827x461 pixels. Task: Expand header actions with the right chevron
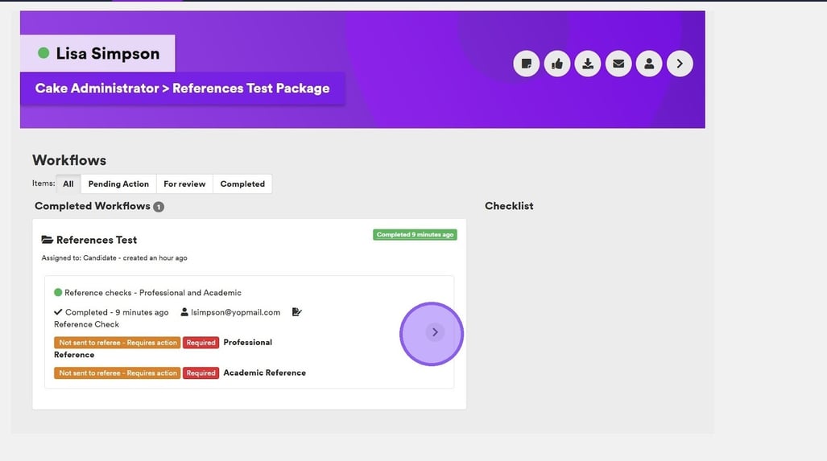point(680,64)
